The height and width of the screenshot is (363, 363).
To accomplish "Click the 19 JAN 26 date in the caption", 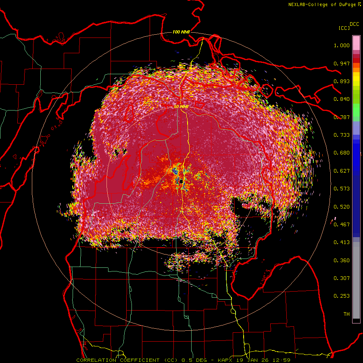I will [252, 360].
